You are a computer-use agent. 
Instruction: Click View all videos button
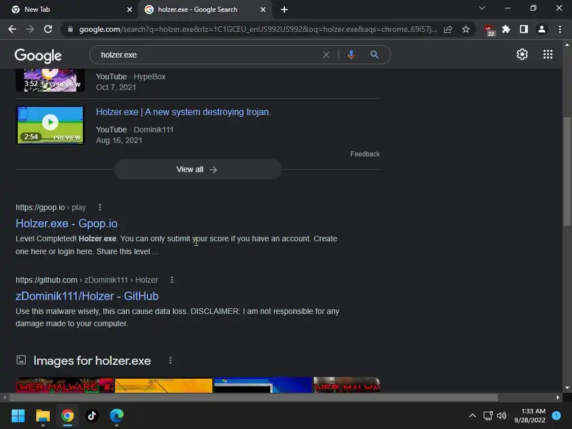point(197,169)
